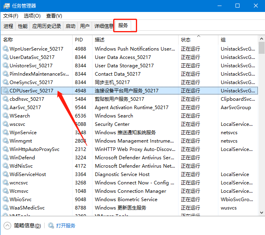The height and width of the screenshot is (235, 265).
Task: Click the vertical scrollbar thumb
Action: click(261, 48)
